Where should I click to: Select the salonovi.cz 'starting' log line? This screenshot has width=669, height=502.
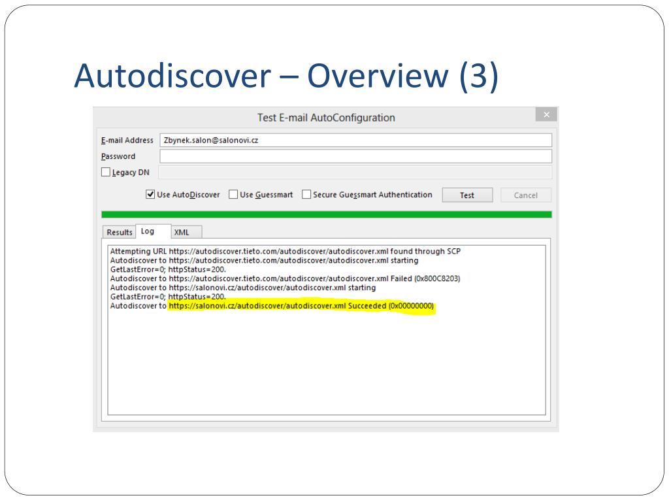(x=243, y=288)
